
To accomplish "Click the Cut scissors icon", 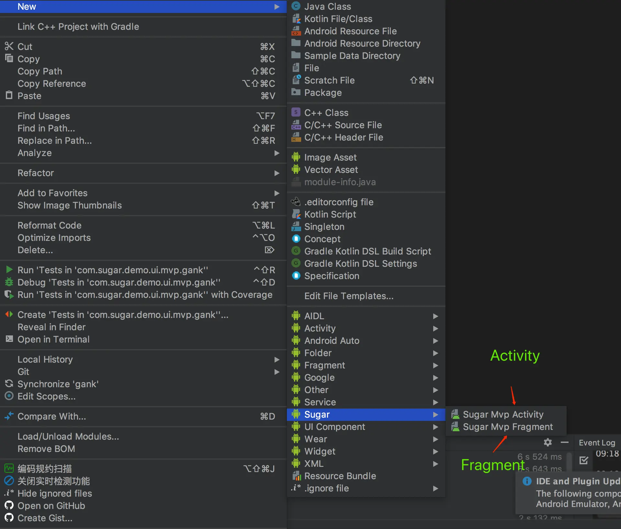I will (x=9, y=46).
